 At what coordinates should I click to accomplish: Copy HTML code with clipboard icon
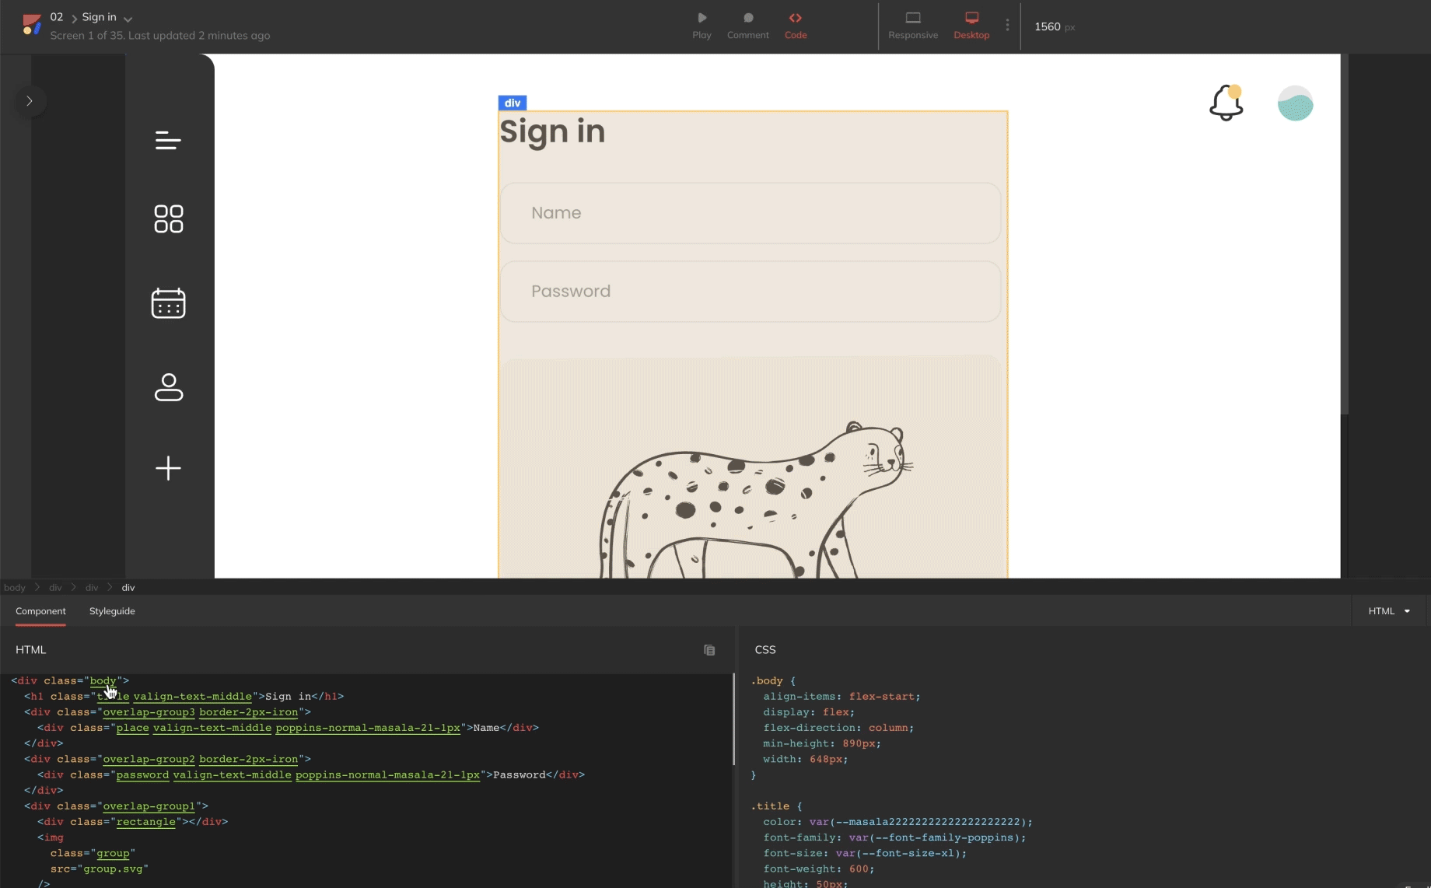tap(709, 650)
